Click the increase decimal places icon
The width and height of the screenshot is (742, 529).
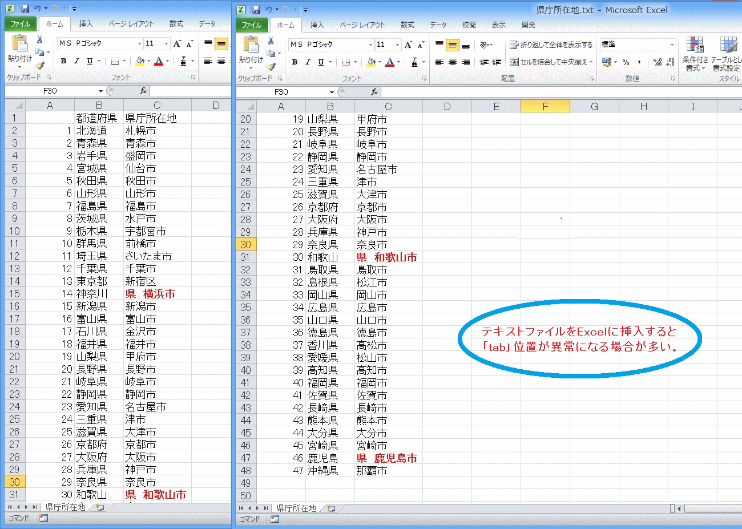tap(657, 62)
